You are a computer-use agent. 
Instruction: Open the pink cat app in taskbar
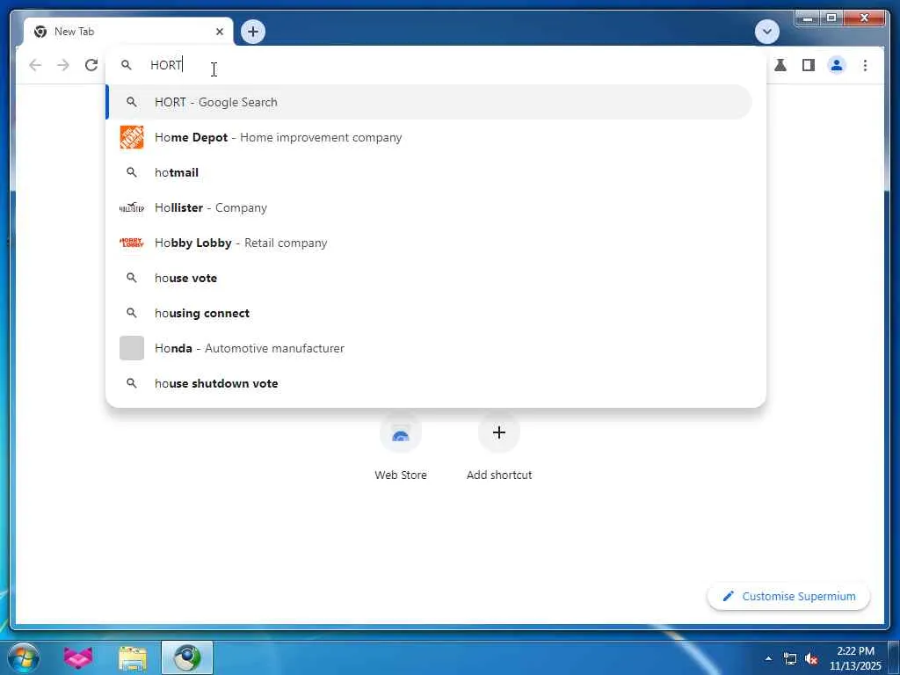tap(78, 657)
